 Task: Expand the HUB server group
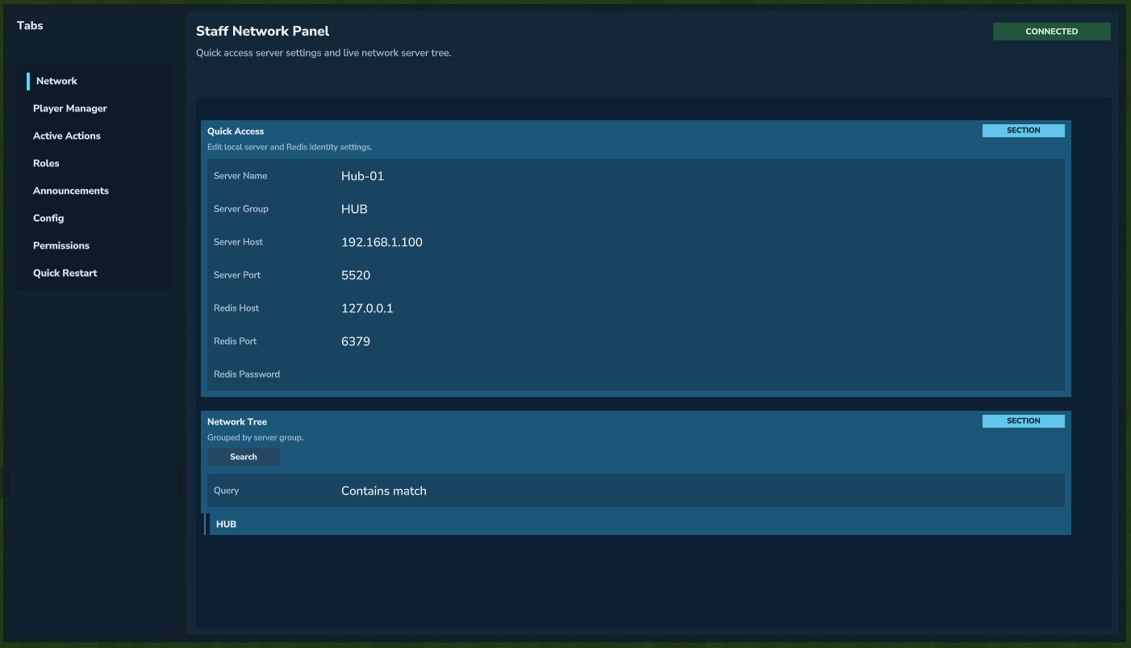227,525
